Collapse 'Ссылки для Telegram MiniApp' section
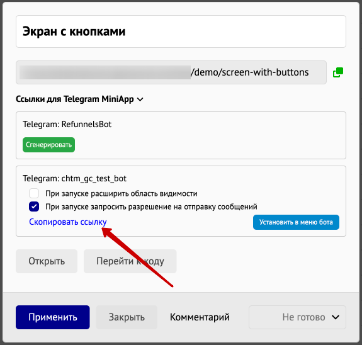Viewport: 362px width, 345px height. click(79, 99)
